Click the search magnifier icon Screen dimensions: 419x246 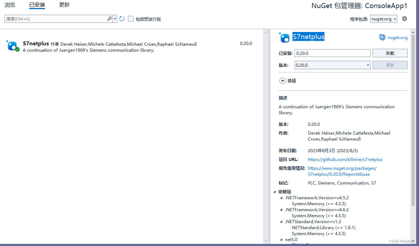coord(110,19)
